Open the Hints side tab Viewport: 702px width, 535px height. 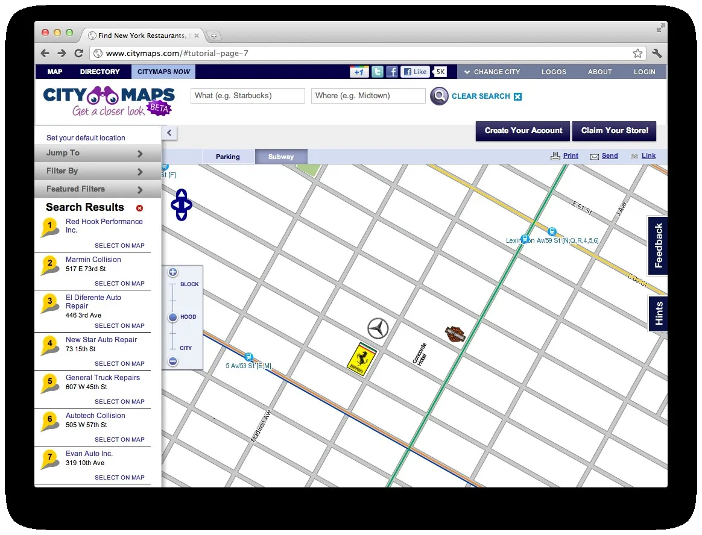click(x=658, y=313)
